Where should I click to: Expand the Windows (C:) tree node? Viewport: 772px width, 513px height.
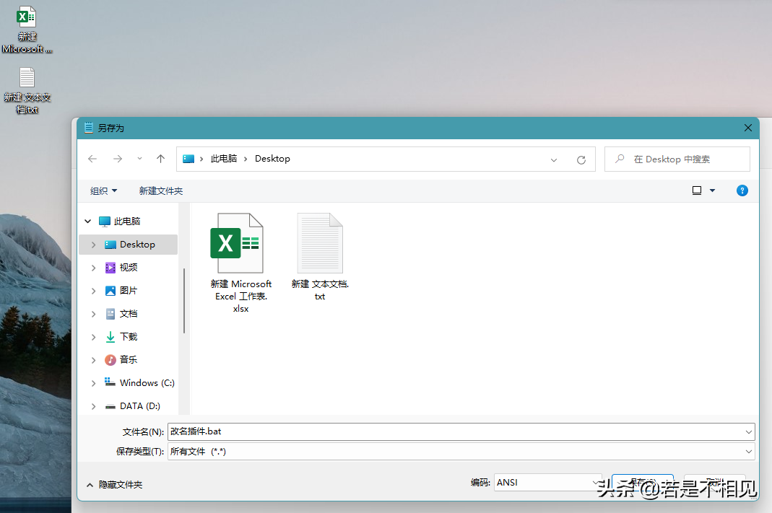pos(94,383)
